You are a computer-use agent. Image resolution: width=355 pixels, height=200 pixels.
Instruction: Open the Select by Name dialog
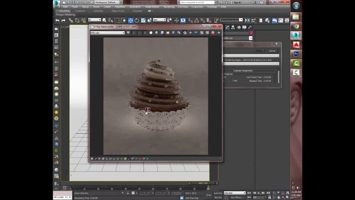pyautogui.click(x=111, y=21)
